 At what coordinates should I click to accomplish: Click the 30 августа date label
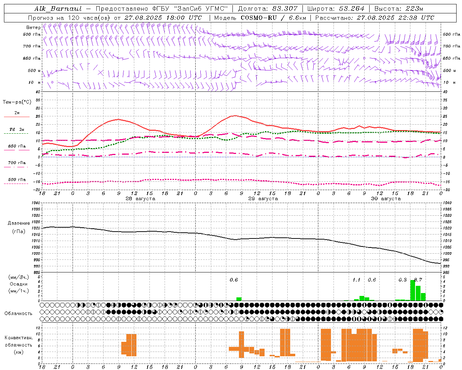tap(386, 199)
